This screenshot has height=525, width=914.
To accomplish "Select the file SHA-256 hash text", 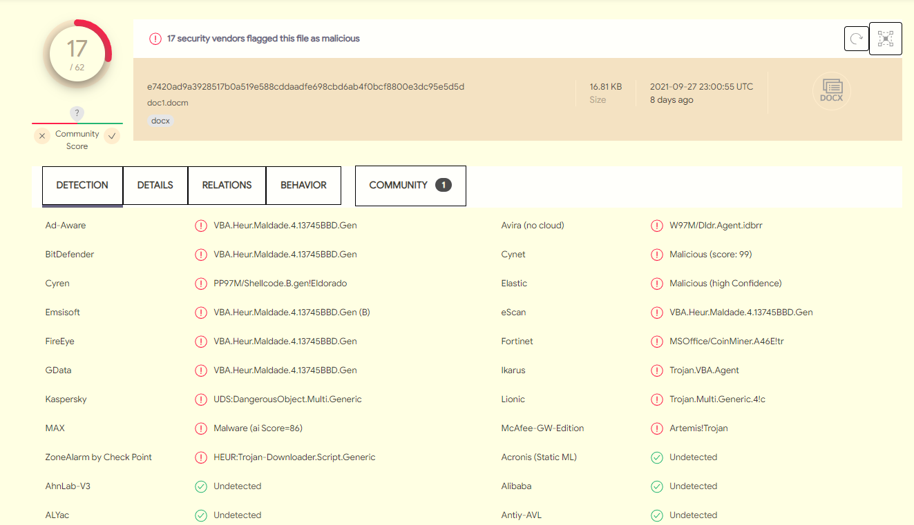I will [305, 87].
